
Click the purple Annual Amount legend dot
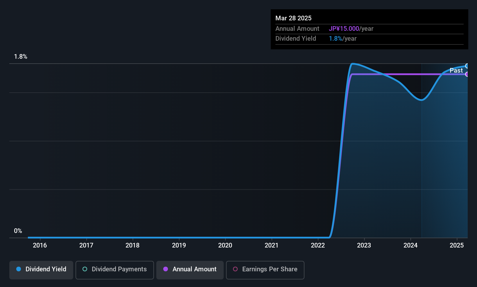(166, 269)
